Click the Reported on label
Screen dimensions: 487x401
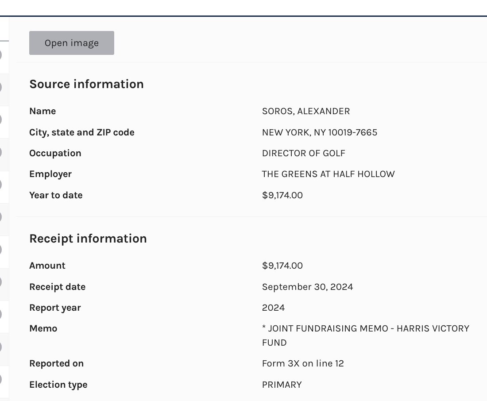(x=57, y=363)
